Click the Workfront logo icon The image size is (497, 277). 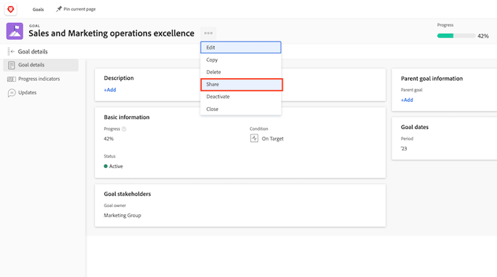[11, 9]
